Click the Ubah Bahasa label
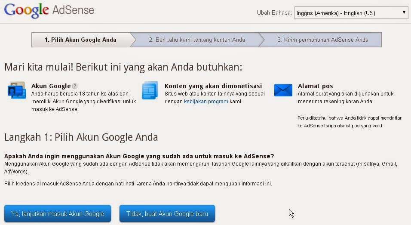The width and height of the screenshot is (411, 225). pos(274,12)
